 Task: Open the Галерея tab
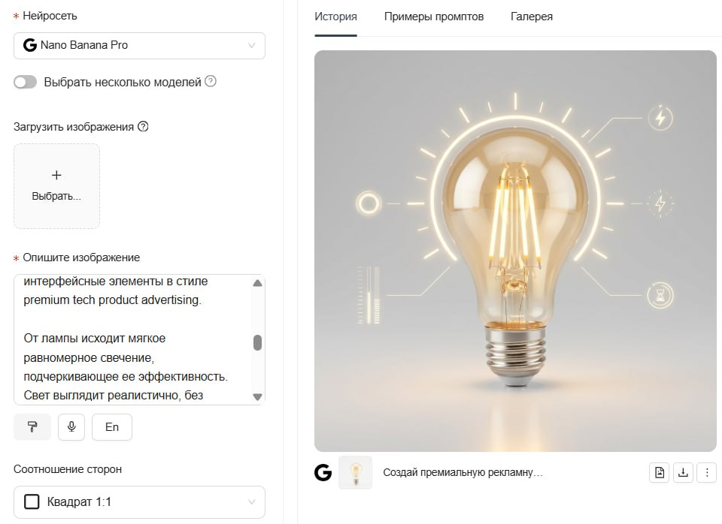click(x=532, y=17)
